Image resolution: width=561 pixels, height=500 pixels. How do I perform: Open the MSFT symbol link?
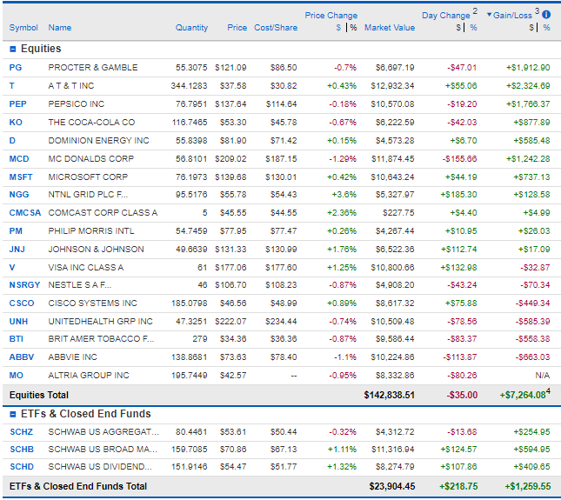tap(21, 177)
